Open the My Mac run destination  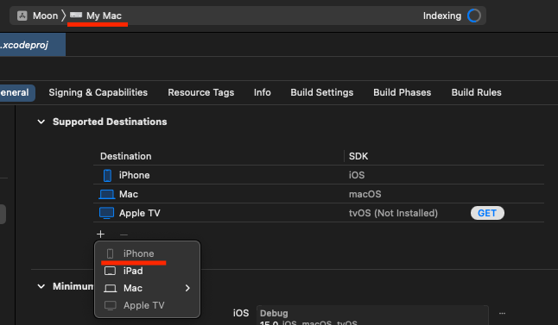click(x=96, y=16)
